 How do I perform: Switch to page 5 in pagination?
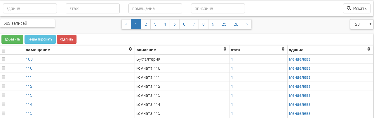point(175,24)
